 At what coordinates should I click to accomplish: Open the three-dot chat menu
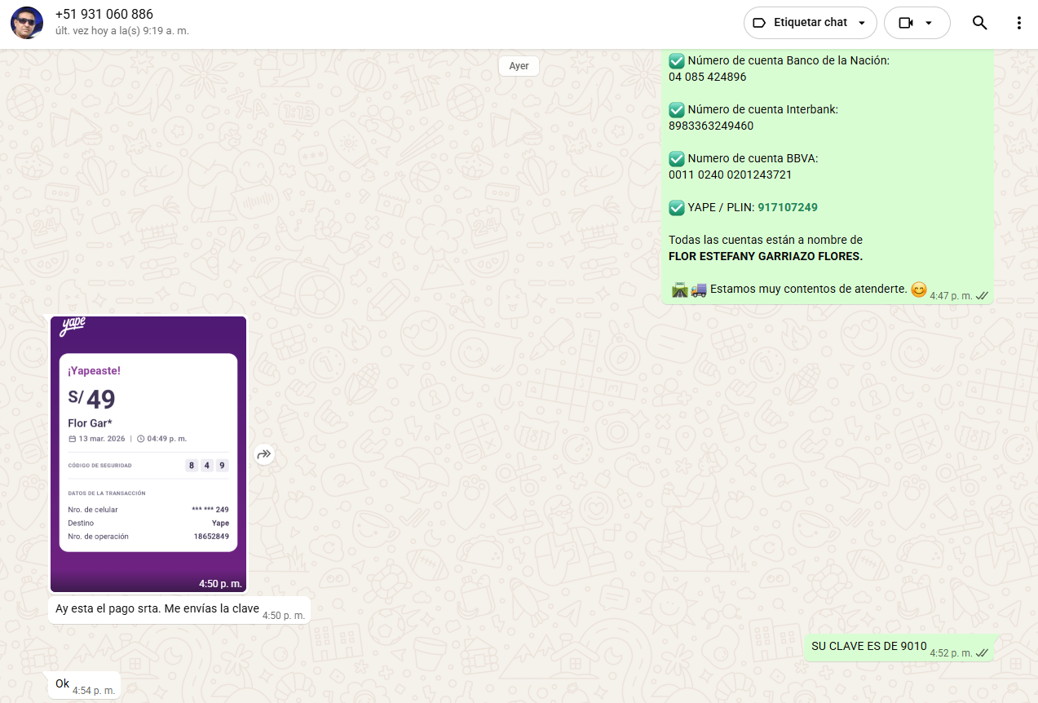1018,23
